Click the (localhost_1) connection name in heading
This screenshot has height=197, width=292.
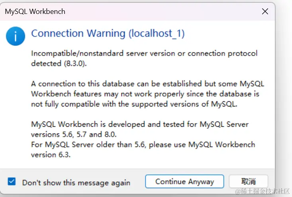[157, 33]
